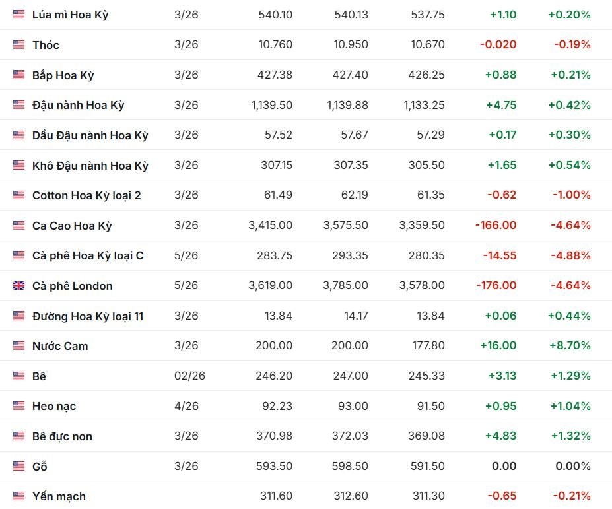Click the flag icon next to Yến mạch
The height and width of the screenshot is (509, 612).
click(18, 496)
